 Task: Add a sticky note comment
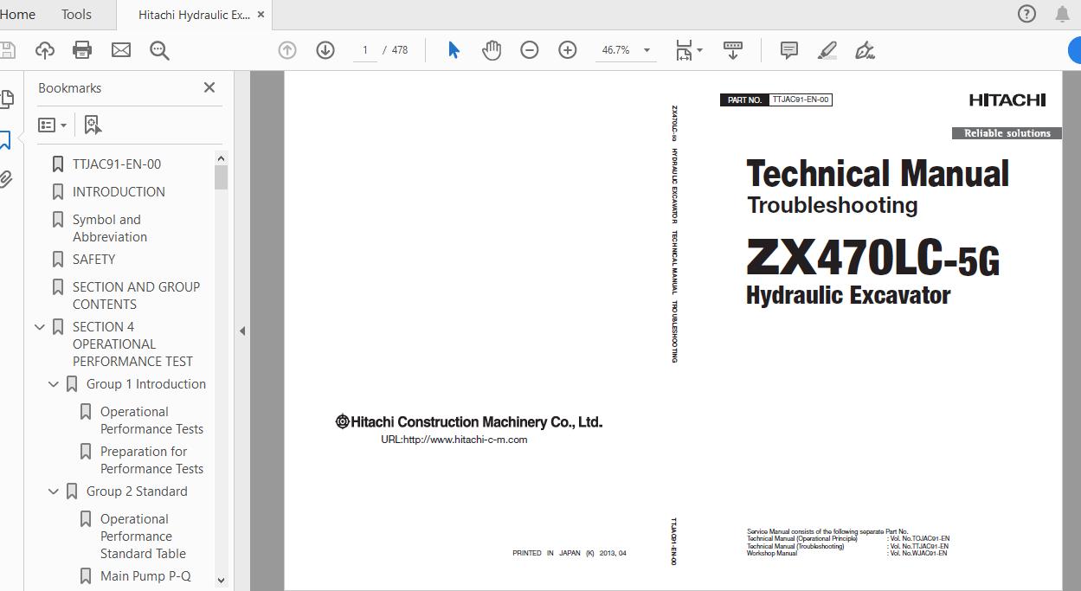coord(788,49)
